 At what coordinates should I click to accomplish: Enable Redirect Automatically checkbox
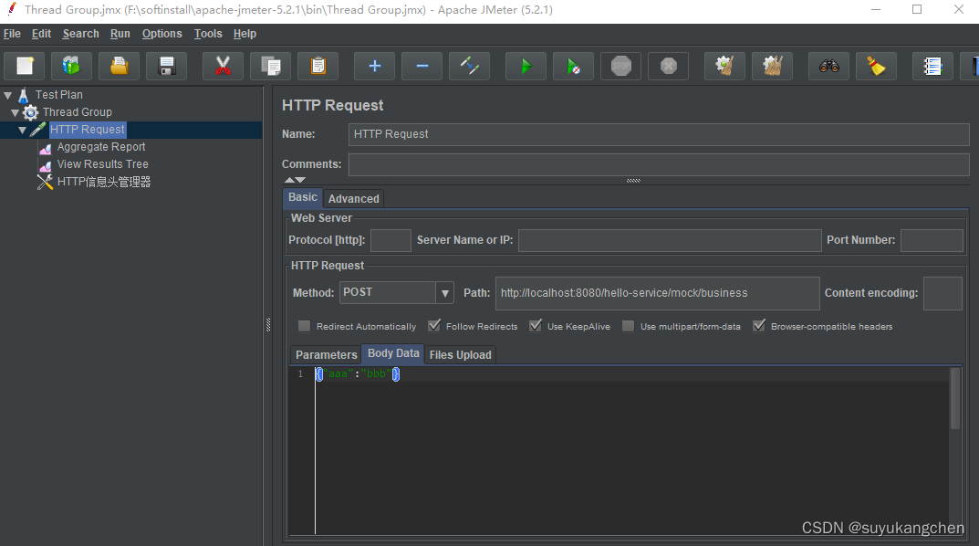[304, 326]
